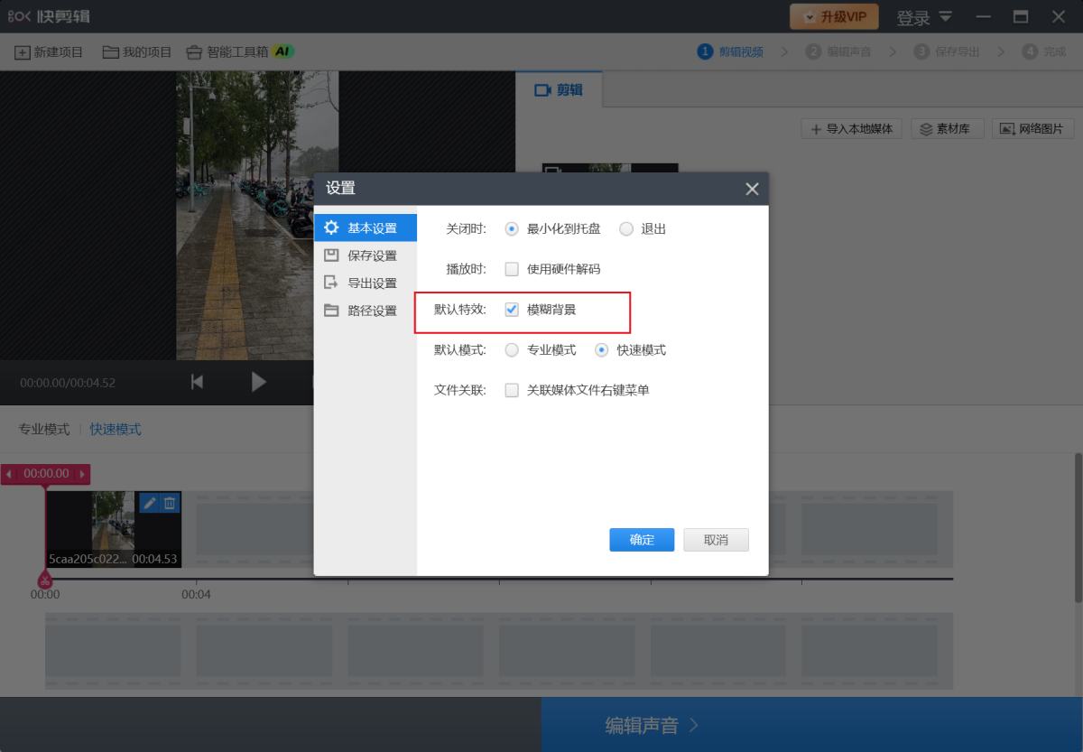
Task: Open dropdown arrow next to 登录
Action: pos(945,16)
